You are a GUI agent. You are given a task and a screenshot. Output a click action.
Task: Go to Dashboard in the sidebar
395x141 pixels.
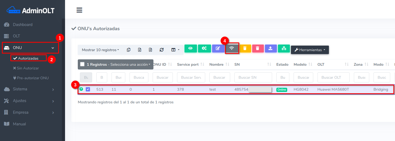click(x=23, y=25)
